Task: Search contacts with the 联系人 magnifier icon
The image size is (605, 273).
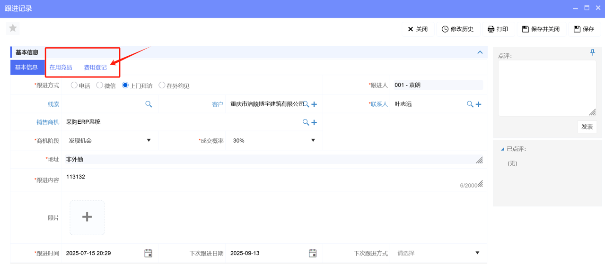Action: coord(469,103)
